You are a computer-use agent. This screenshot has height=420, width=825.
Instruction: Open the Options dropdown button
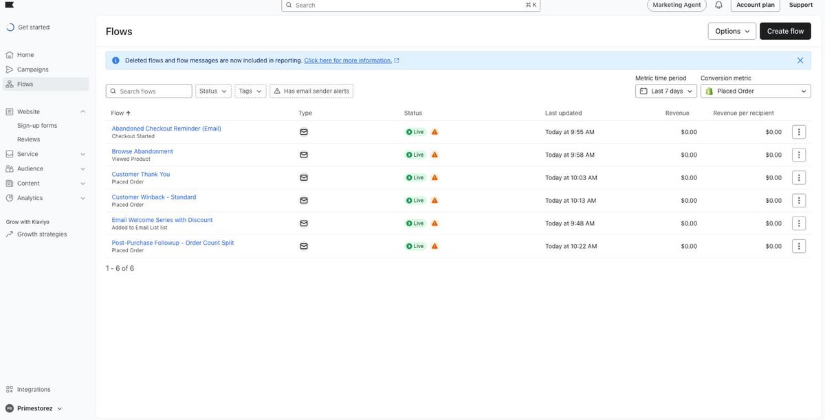point(732,31)
